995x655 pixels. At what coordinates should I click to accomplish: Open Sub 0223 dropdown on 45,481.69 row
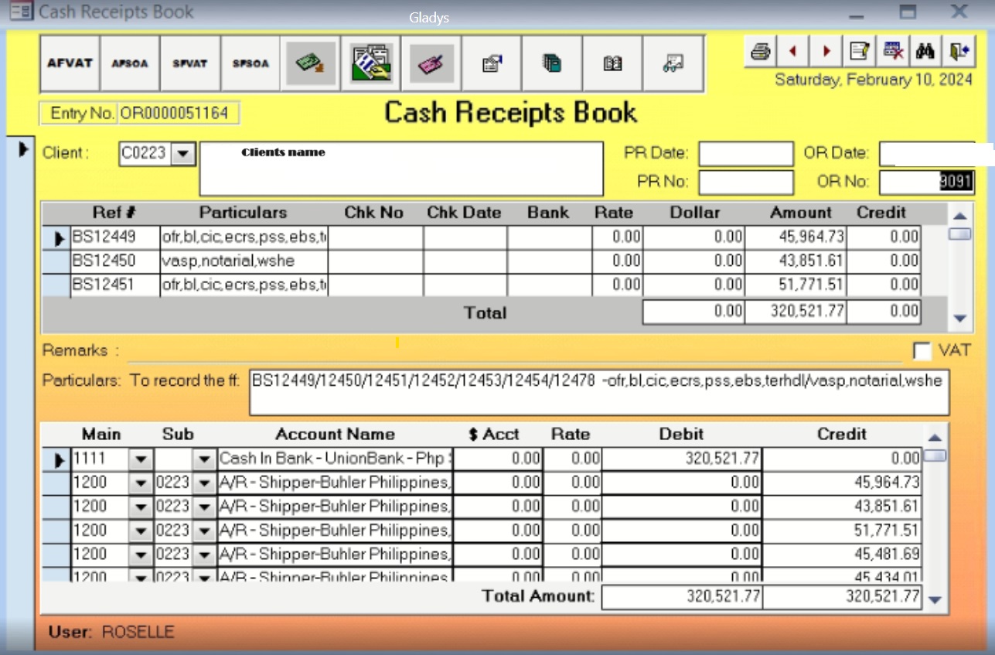point(204,554)
